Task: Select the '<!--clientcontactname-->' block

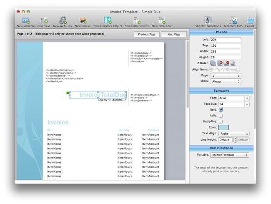Action: (x=65, y=76)
